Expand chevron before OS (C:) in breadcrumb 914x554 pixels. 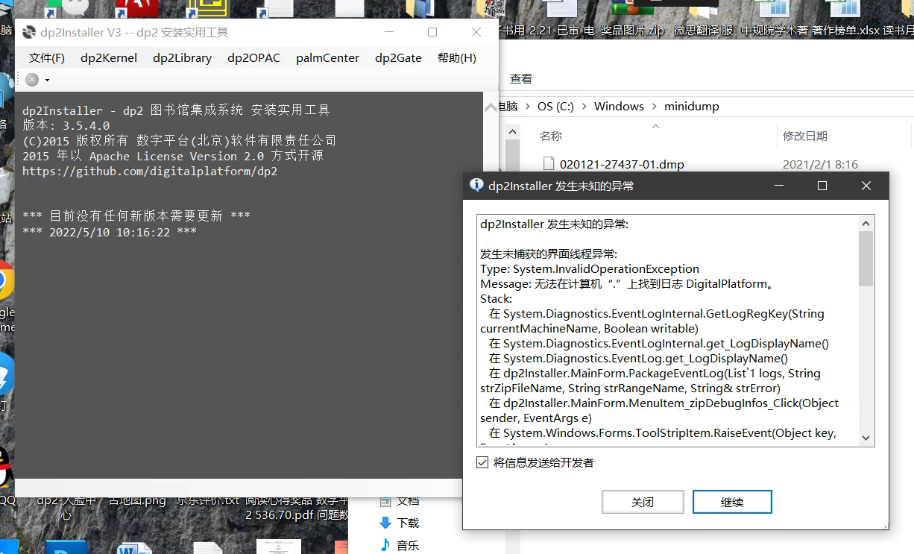(x=527, y=106)
